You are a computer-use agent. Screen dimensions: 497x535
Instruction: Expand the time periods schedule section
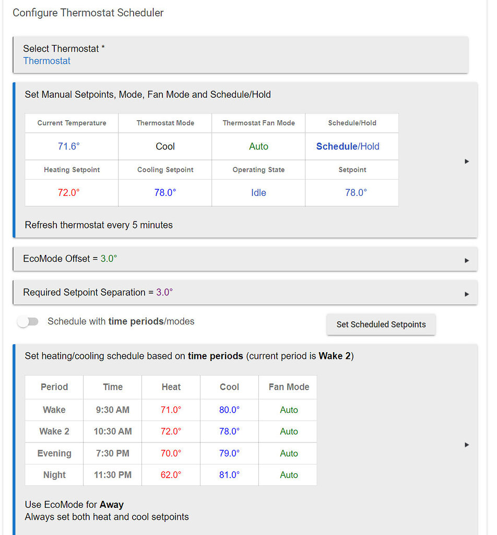pyautogui.click(x=466, y=445)
